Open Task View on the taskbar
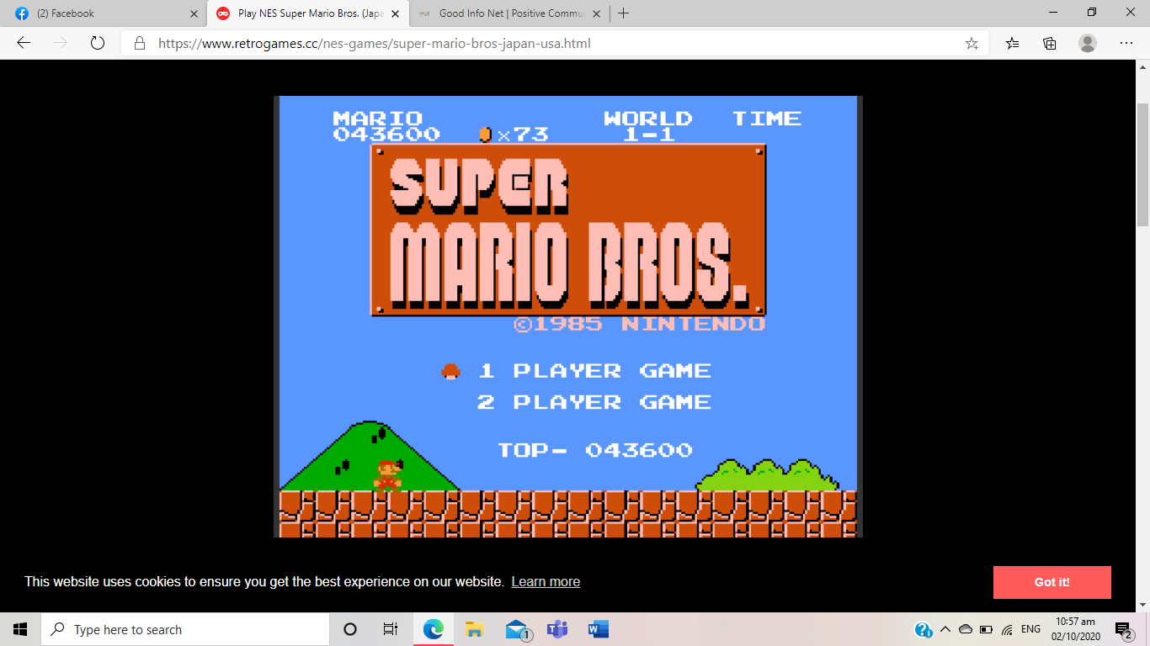Screen dimensions: 1150x646 (391, 629)
